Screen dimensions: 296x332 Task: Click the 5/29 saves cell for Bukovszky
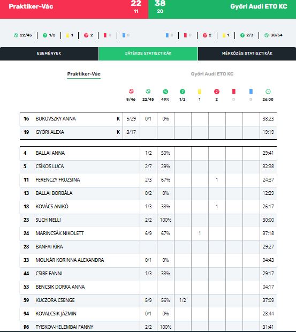pos(131,119)
